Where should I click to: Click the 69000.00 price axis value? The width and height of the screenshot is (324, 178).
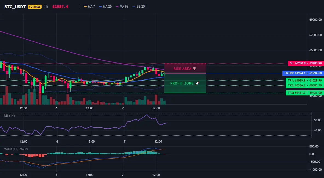pos(316,20)
